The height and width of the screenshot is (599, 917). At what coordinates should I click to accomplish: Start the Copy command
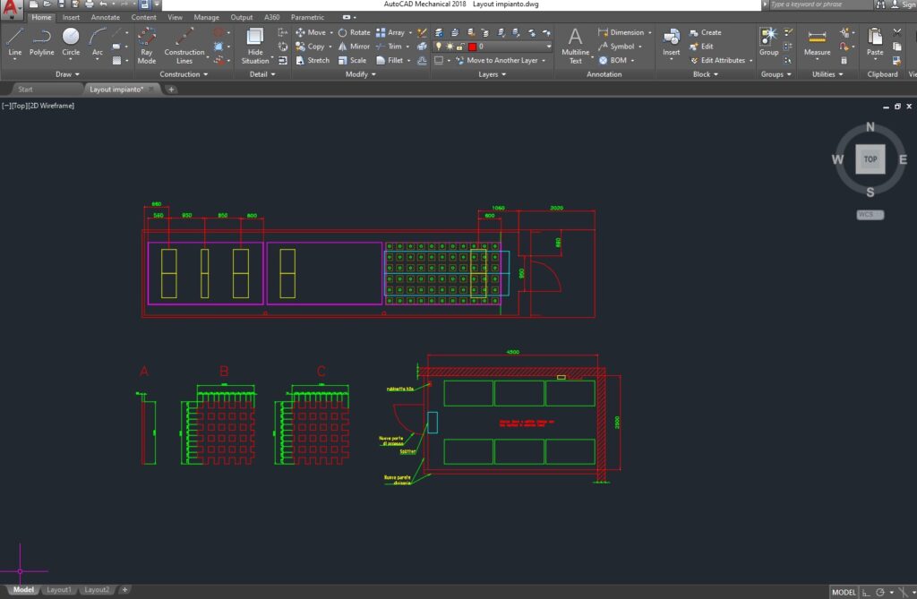point(310,47)
